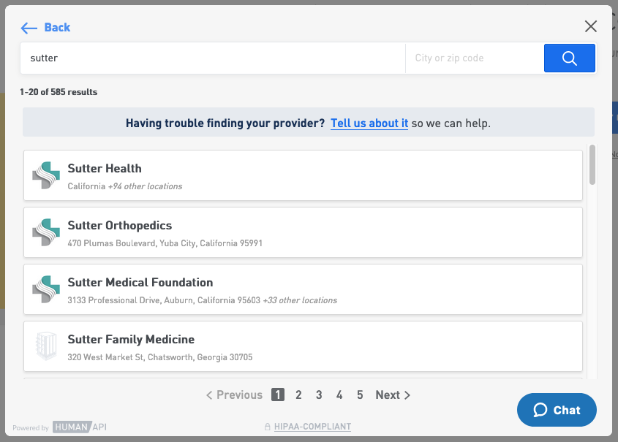Image resolution: width=618 pixels, height=442 pixels.
Task: Go to the Next results page
Action: [x=393, y=395]
